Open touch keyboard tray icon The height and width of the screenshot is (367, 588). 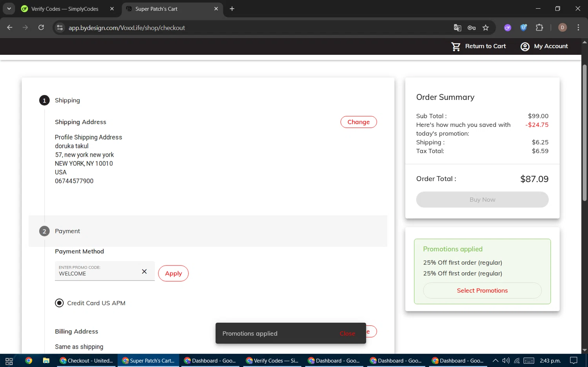[x=529, y=361]
